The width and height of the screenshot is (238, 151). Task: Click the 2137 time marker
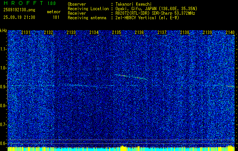tap(162, 32)
